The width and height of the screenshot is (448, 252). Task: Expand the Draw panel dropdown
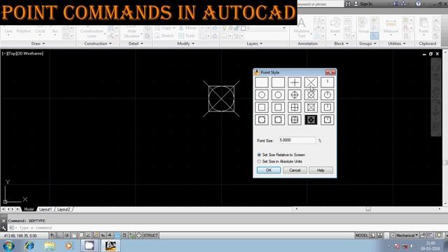pyautogui.click(x=38, y=43)
